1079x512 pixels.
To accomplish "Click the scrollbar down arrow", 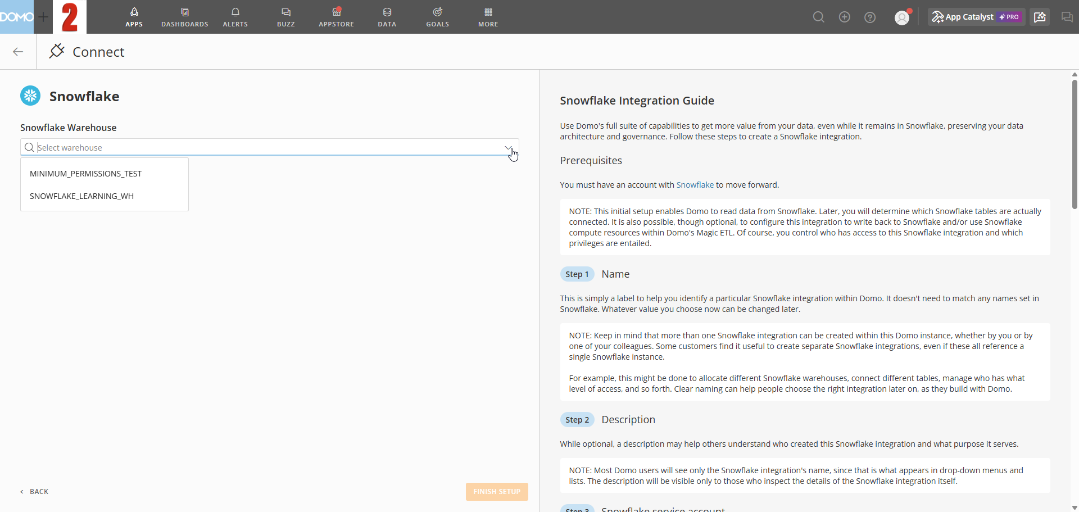I will pyautogui.click(x=1075, y=508).
